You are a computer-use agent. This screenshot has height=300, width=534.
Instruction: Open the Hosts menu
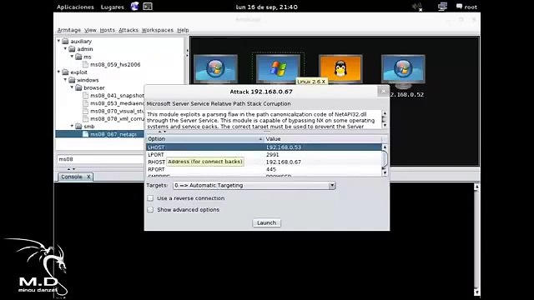108,30
